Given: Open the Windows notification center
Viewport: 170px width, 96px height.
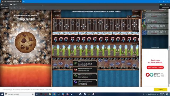Looking at the screenshot, I should click(167, 94).
